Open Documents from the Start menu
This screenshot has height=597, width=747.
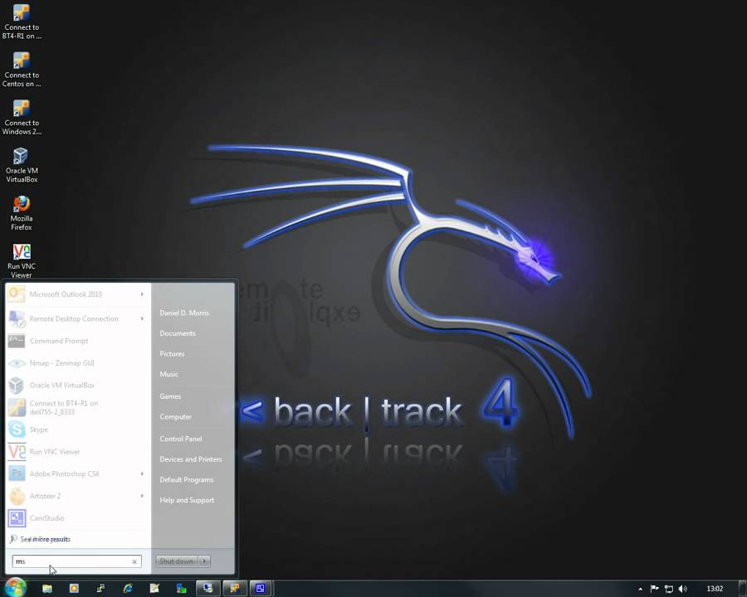178,333
